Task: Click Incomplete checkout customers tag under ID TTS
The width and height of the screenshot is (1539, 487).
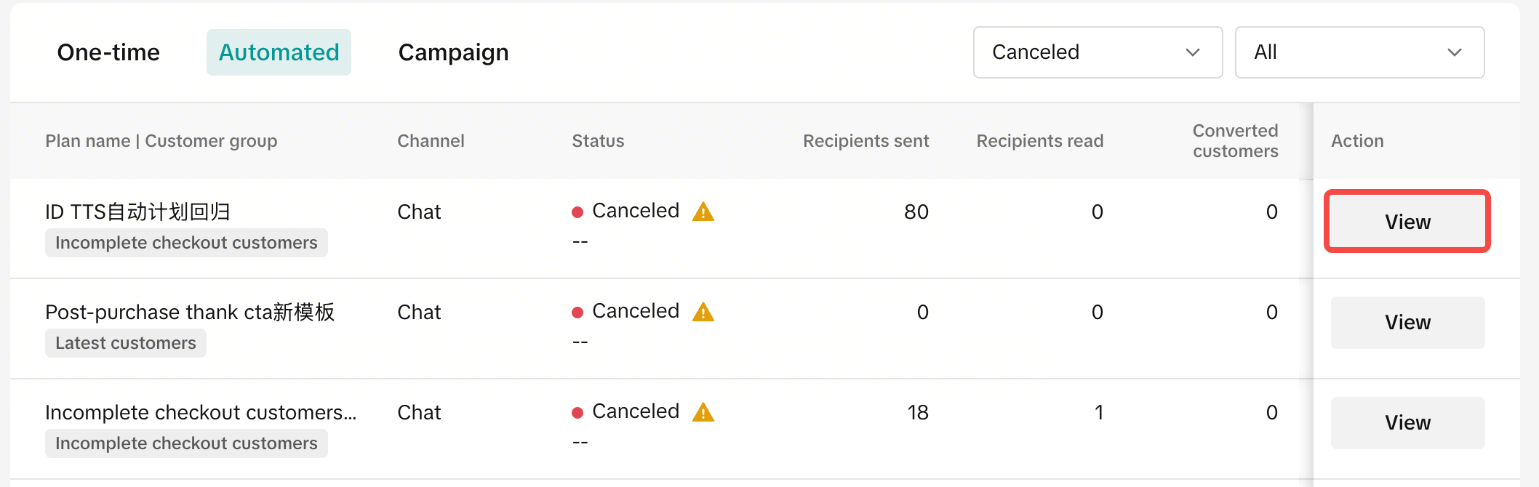Action: 186,243
